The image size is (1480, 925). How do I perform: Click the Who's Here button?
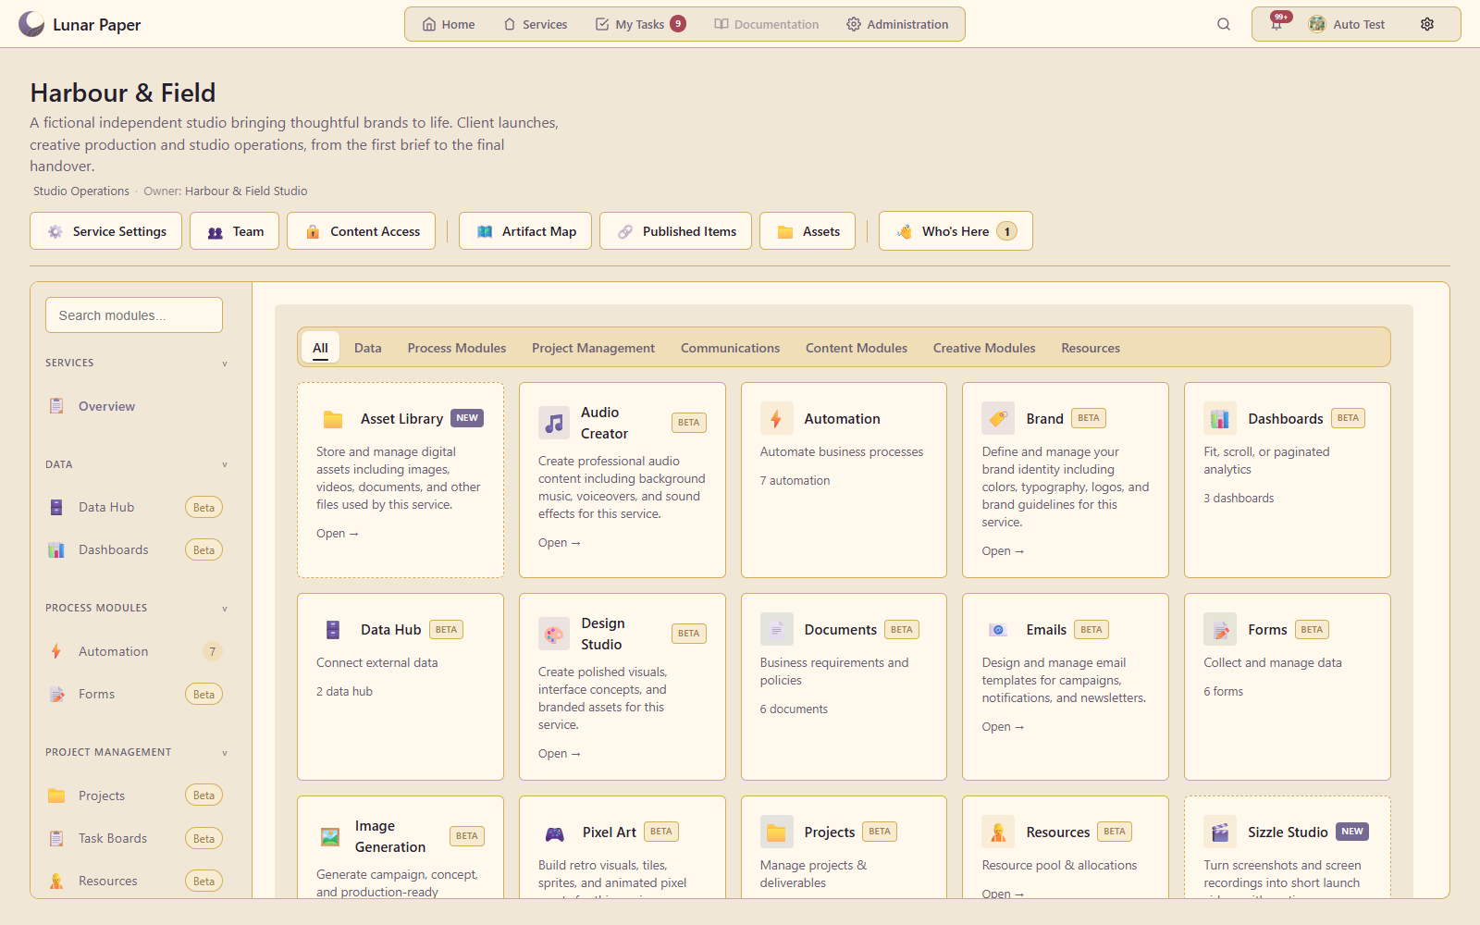point(956,231)
